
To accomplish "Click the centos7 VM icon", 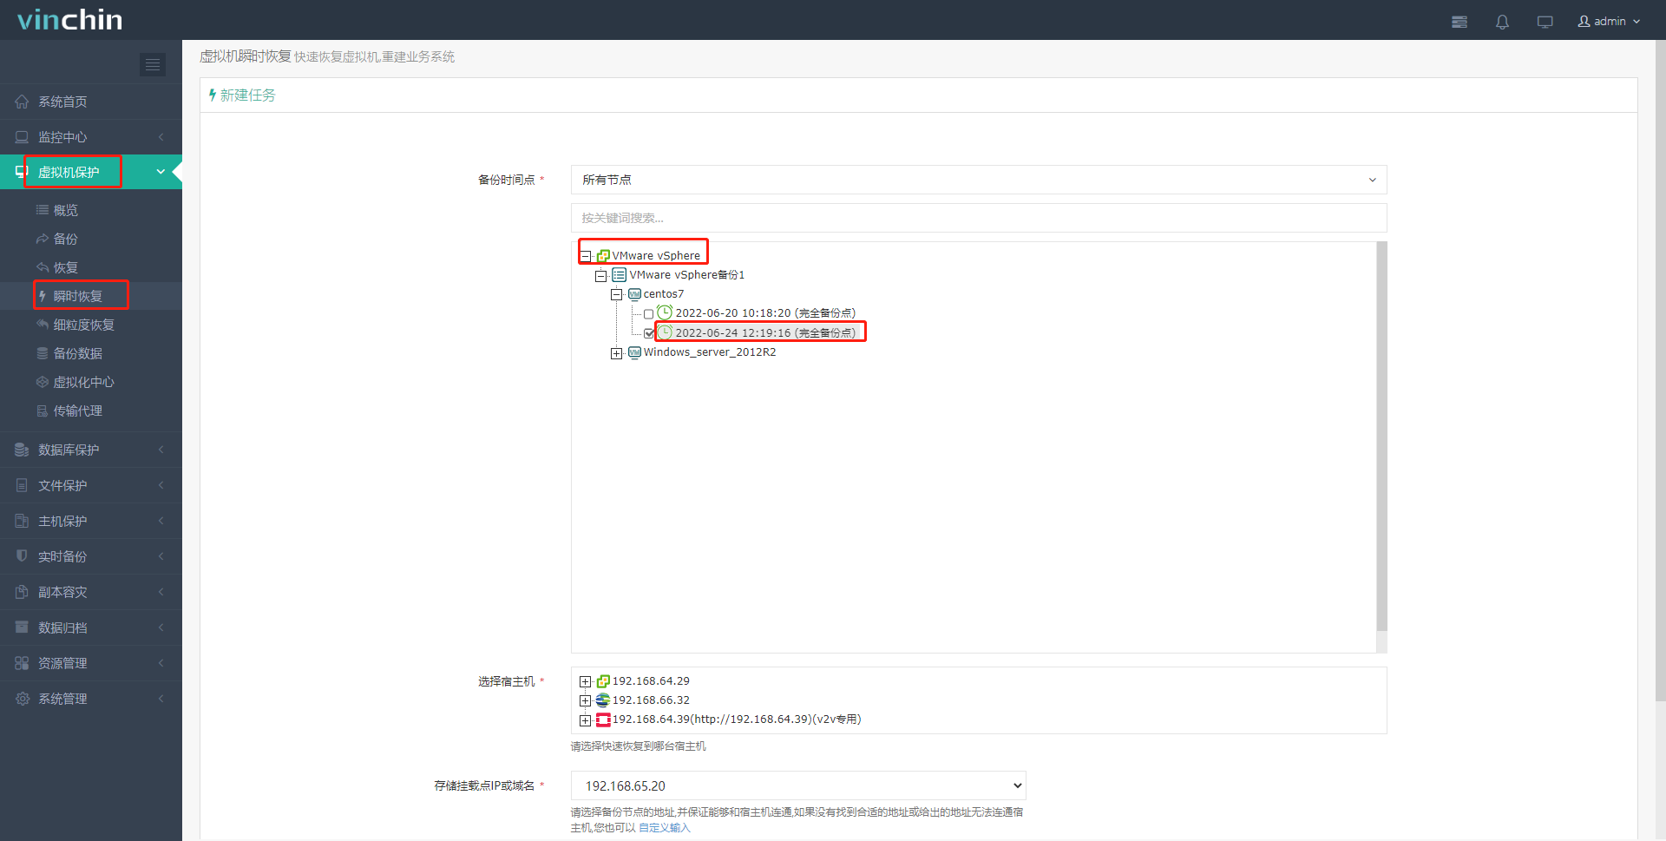I will [634, 294].
